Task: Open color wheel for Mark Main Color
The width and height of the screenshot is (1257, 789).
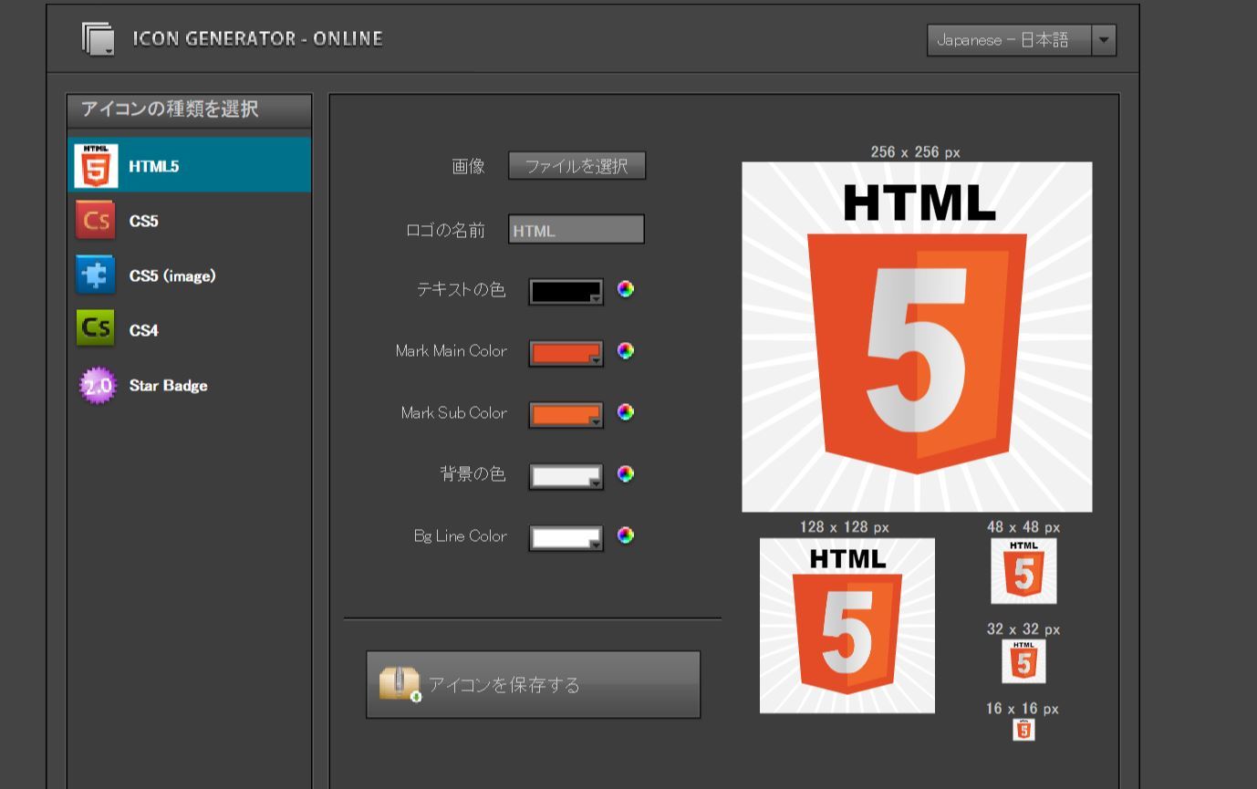Action: [x=625, y=351]
